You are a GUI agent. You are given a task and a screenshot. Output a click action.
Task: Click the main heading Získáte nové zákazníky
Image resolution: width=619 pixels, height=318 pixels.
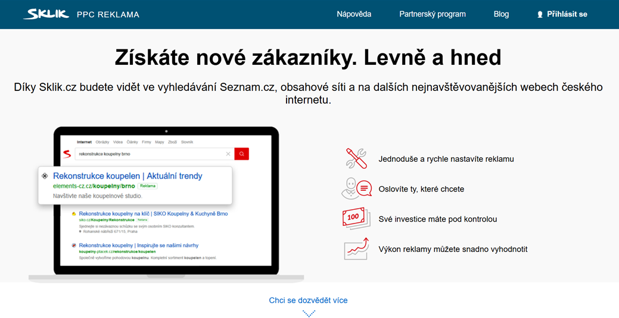click(309, 58)
